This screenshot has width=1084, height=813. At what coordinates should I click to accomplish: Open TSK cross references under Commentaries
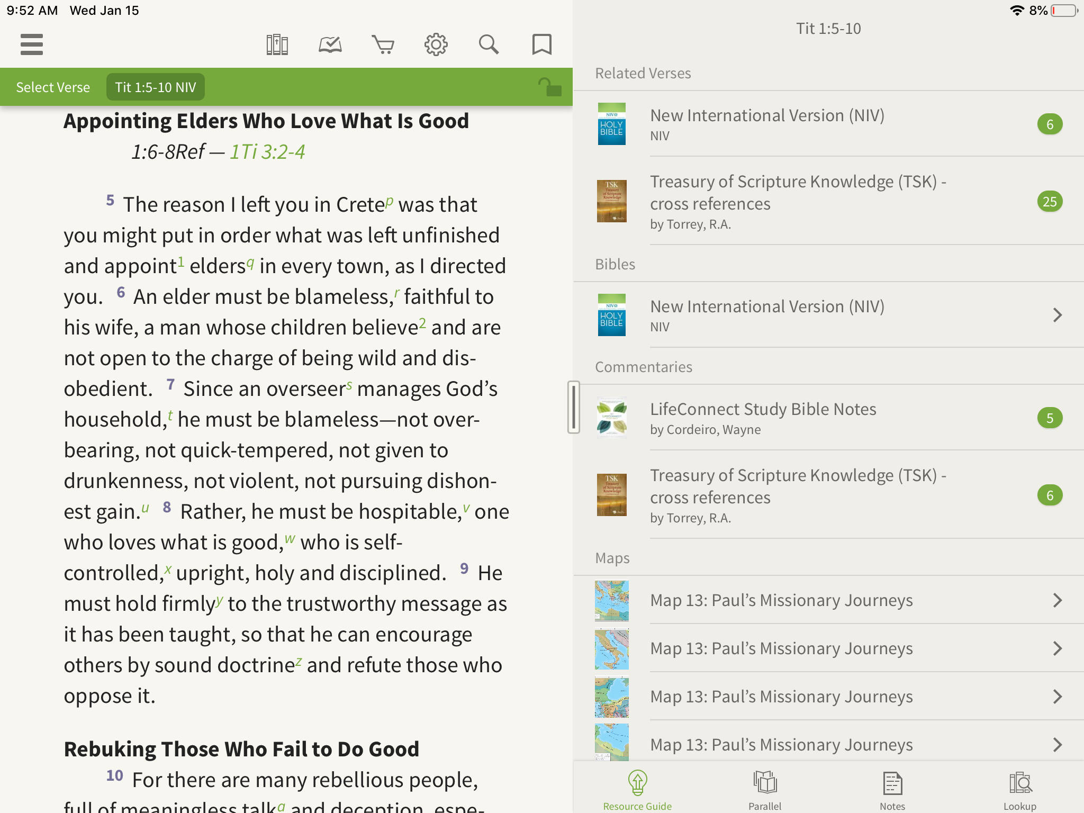point(829,495)
